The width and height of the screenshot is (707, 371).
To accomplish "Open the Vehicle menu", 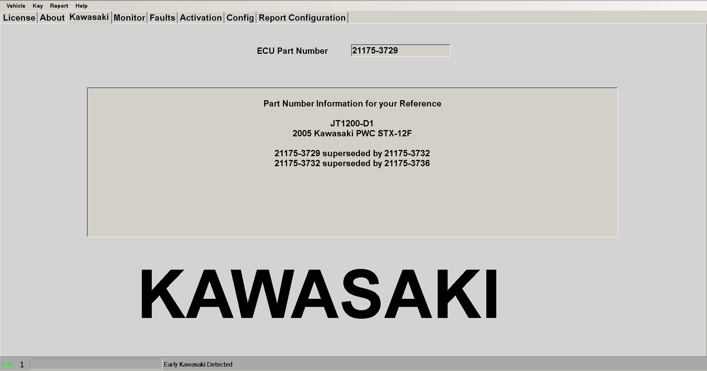I will click(x=16, y=6).
